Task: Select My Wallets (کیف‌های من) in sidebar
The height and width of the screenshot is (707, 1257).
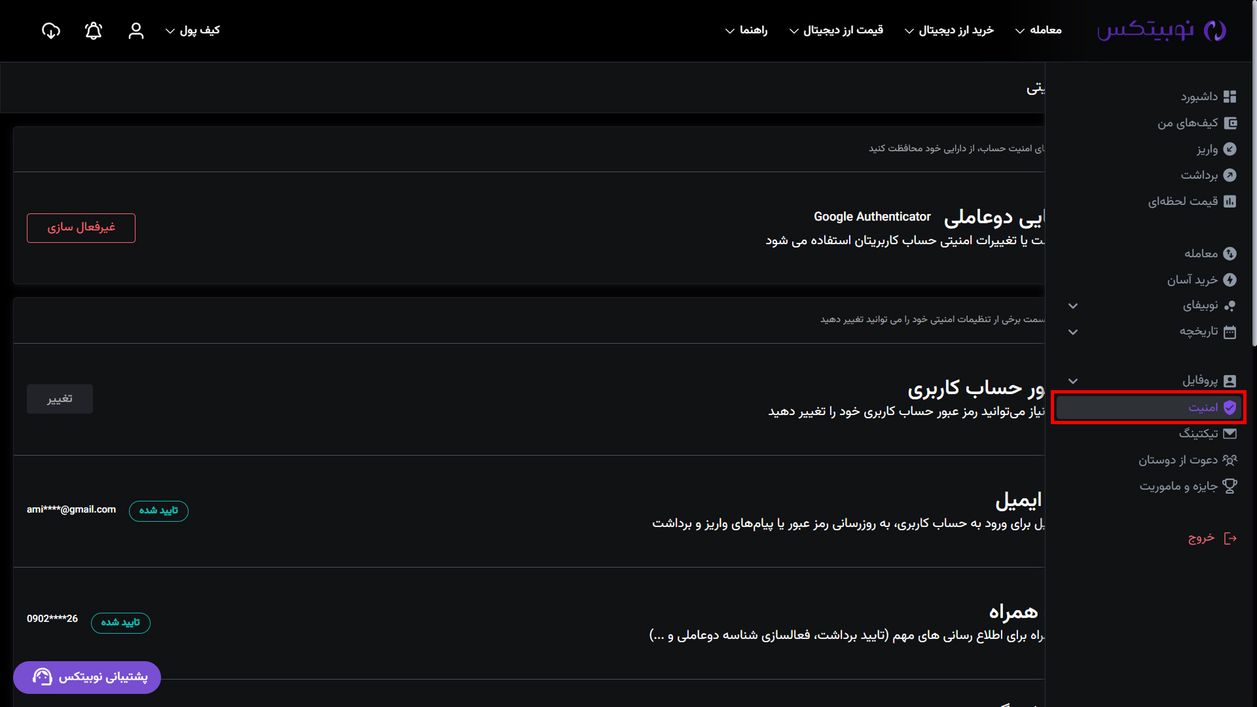Action: click(1188, 123)
